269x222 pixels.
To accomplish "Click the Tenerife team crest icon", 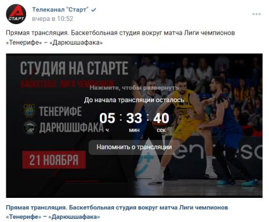I will (29, 111).
